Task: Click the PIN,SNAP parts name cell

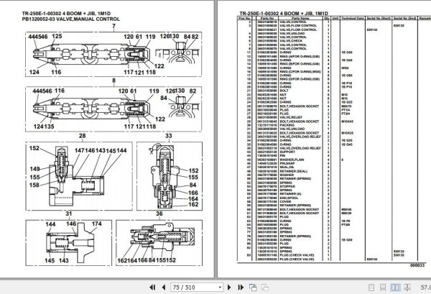Action: click(x=288, y=163)
